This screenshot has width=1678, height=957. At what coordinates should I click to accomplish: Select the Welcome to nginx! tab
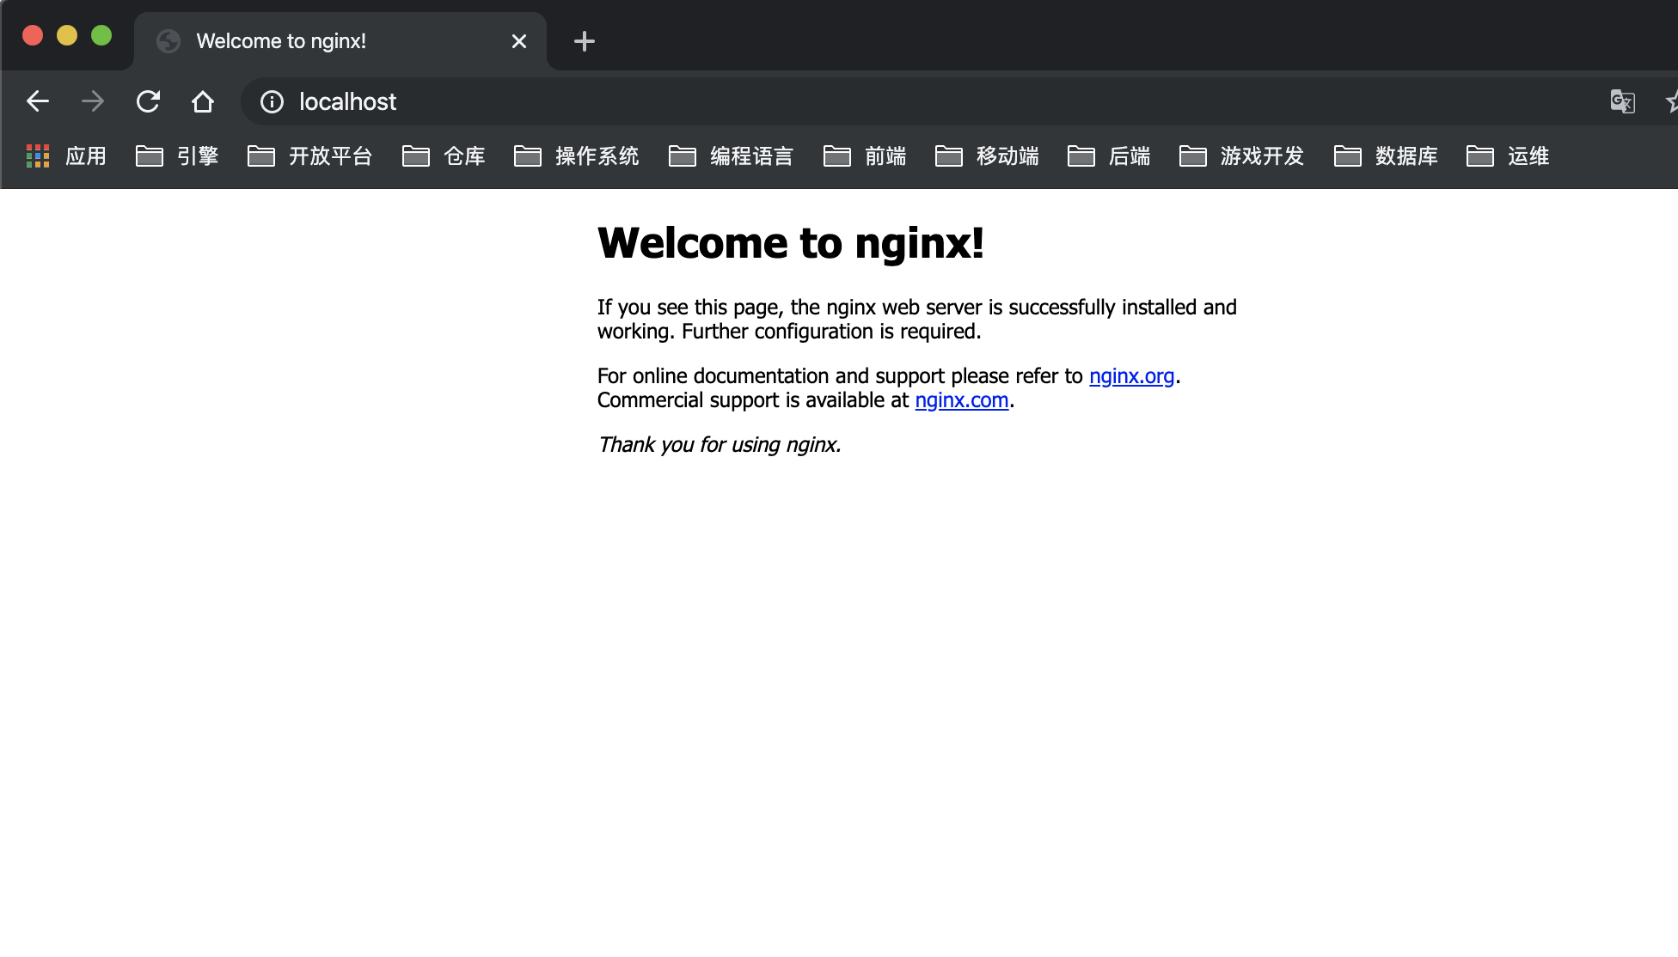[x=340, y=41]
